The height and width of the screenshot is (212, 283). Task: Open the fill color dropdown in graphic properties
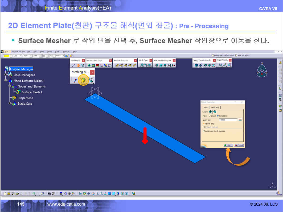tap(11, 56)
